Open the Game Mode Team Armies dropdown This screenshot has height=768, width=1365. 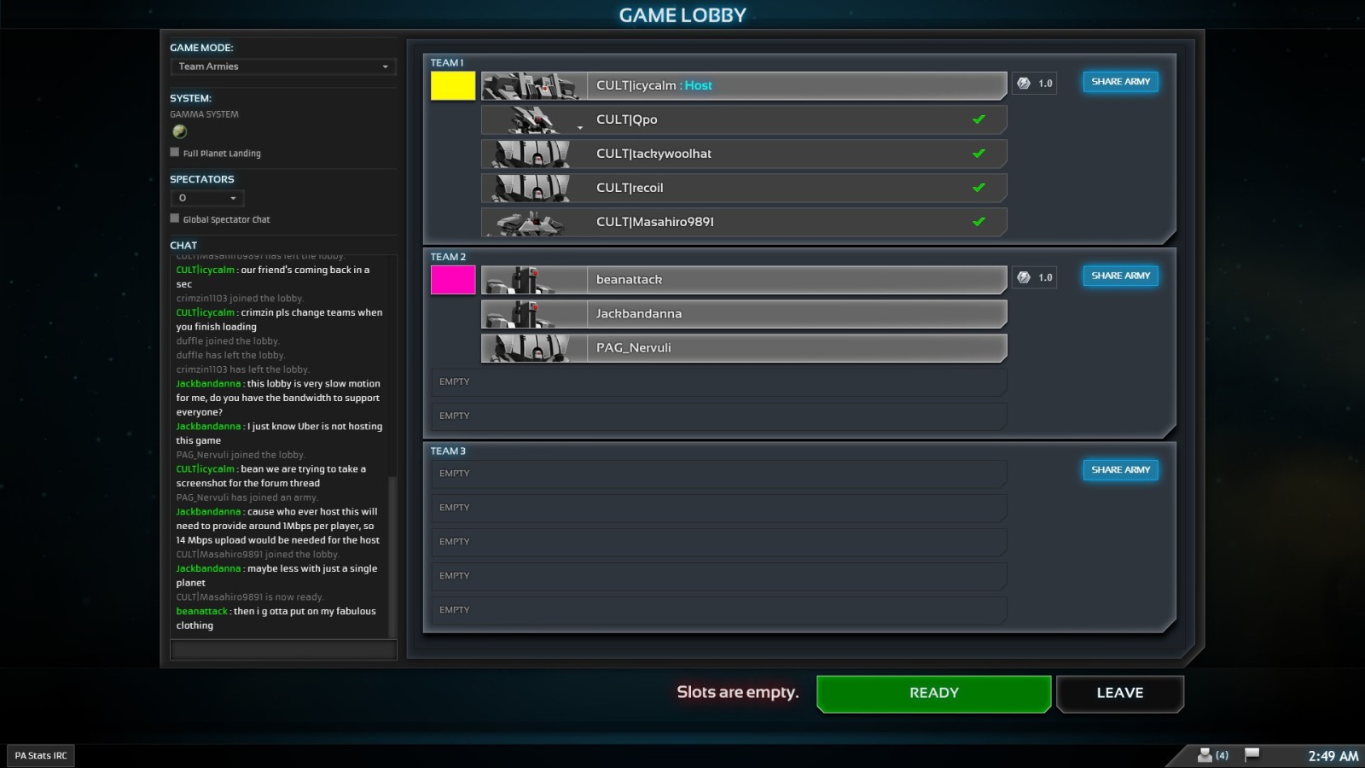(x=282, y=67)
